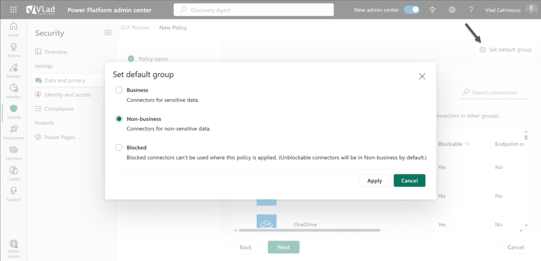
Task: Click the Discovery Agent search box
Action: pyautogui.click(x=254, y=10)
